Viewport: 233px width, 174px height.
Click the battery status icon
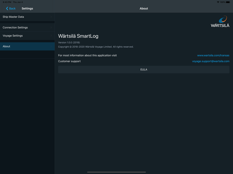click(228, 2)
